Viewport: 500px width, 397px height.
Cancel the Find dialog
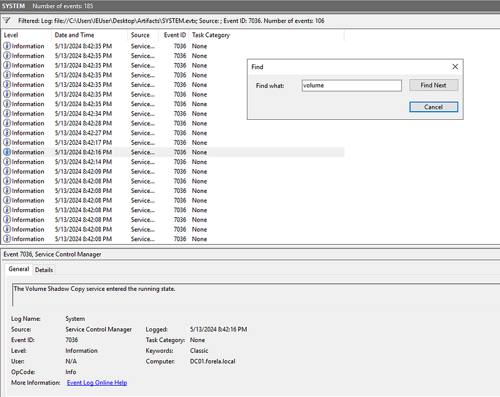coord(433,107)
